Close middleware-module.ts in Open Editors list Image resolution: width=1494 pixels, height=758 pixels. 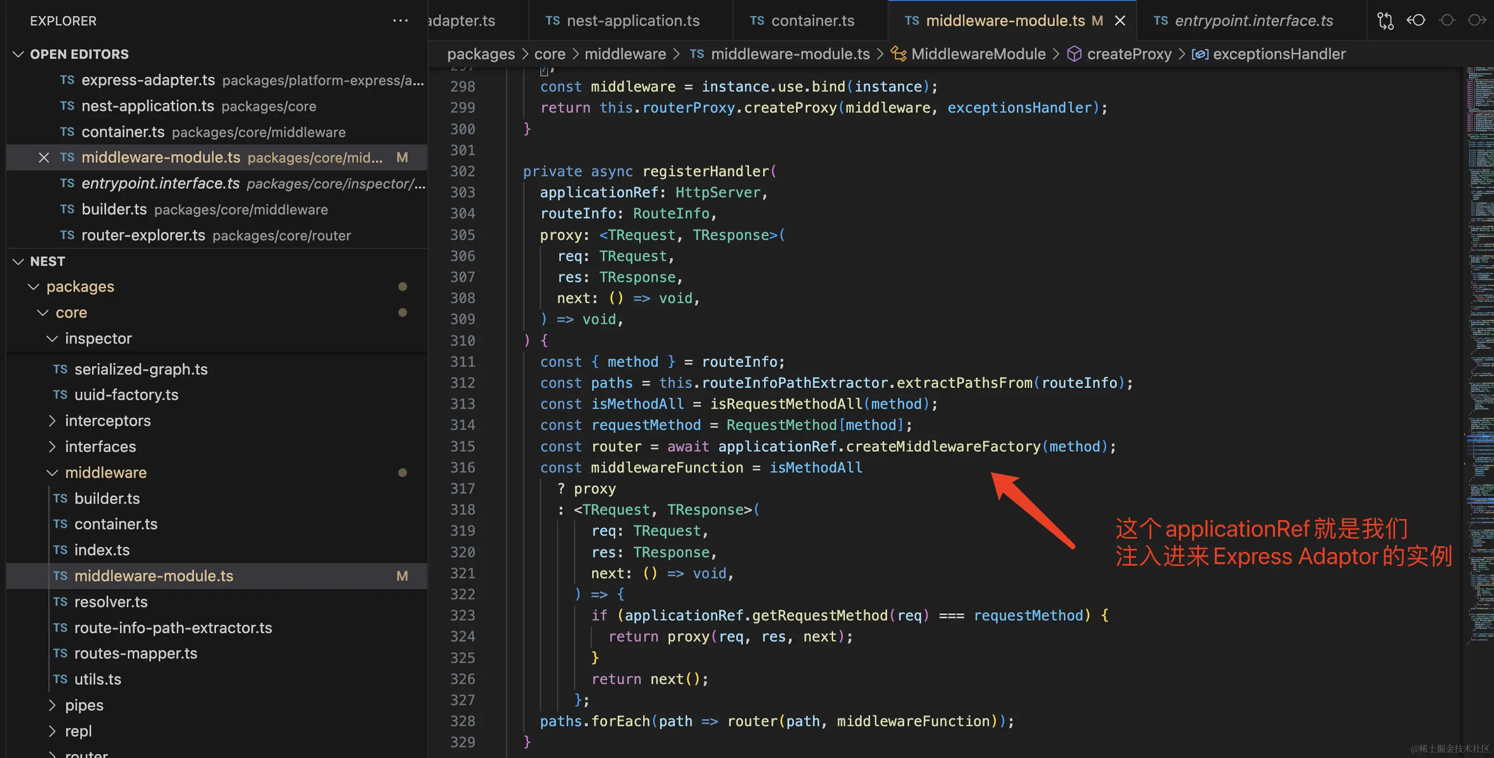pyautogui.click(x=43, y=158)
